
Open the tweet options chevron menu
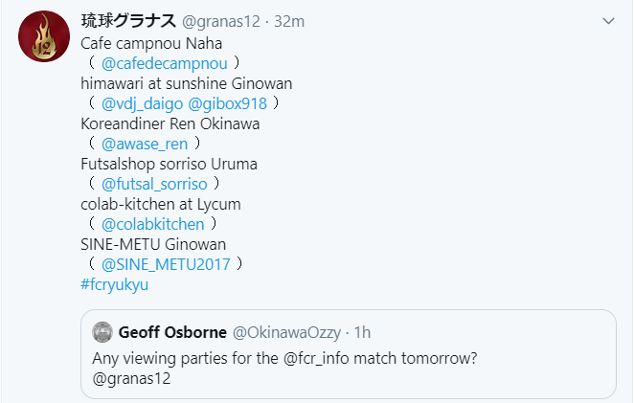pos(609,20)
